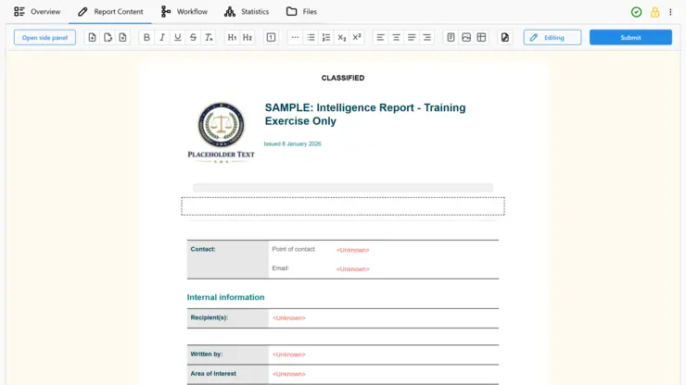The width and height of the screenshot is (686, 385).
Task: Apply superscript formatting
Action: click(x=357, y=38)
